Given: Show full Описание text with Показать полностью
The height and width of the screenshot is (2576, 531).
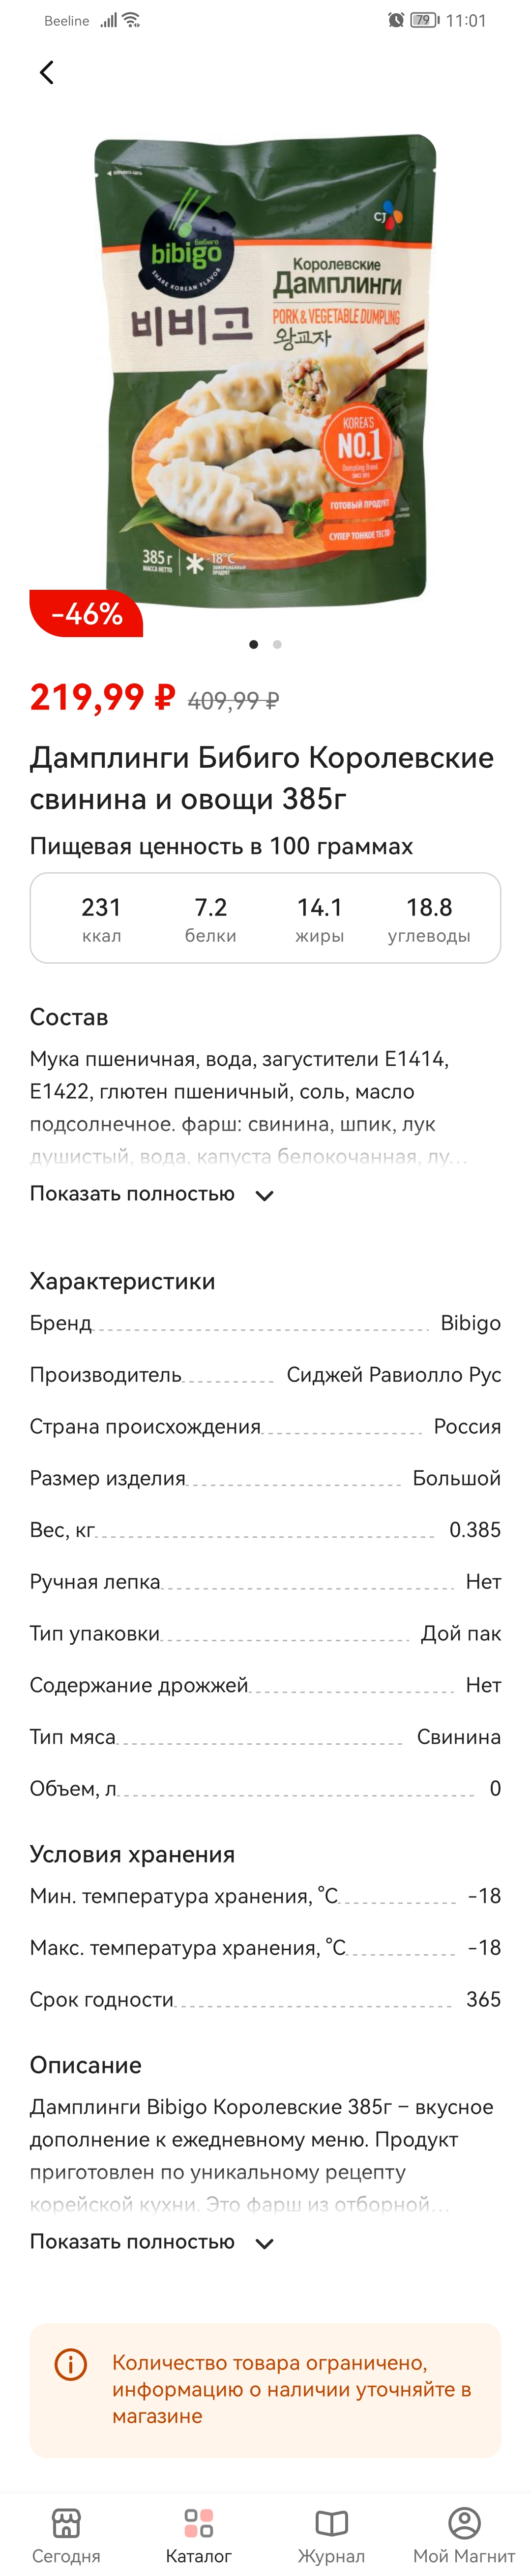Looking at the screenshot, I should [x=132, y=2242].
